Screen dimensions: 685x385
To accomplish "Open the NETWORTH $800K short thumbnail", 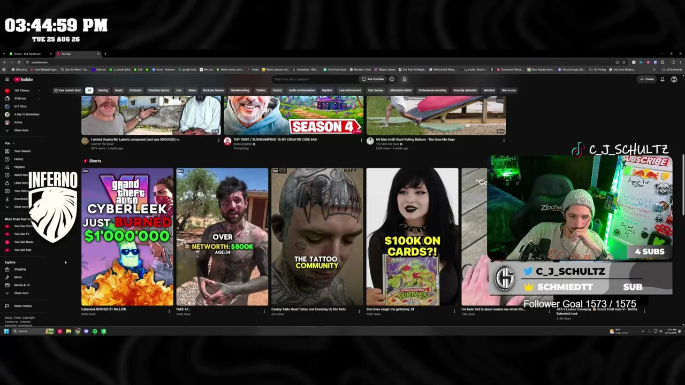I will pyautogui.click(x=222, y=237).
